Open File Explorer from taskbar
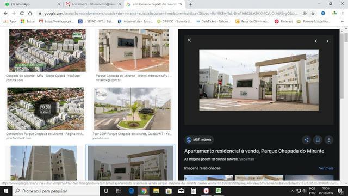 tap(156, 191)
